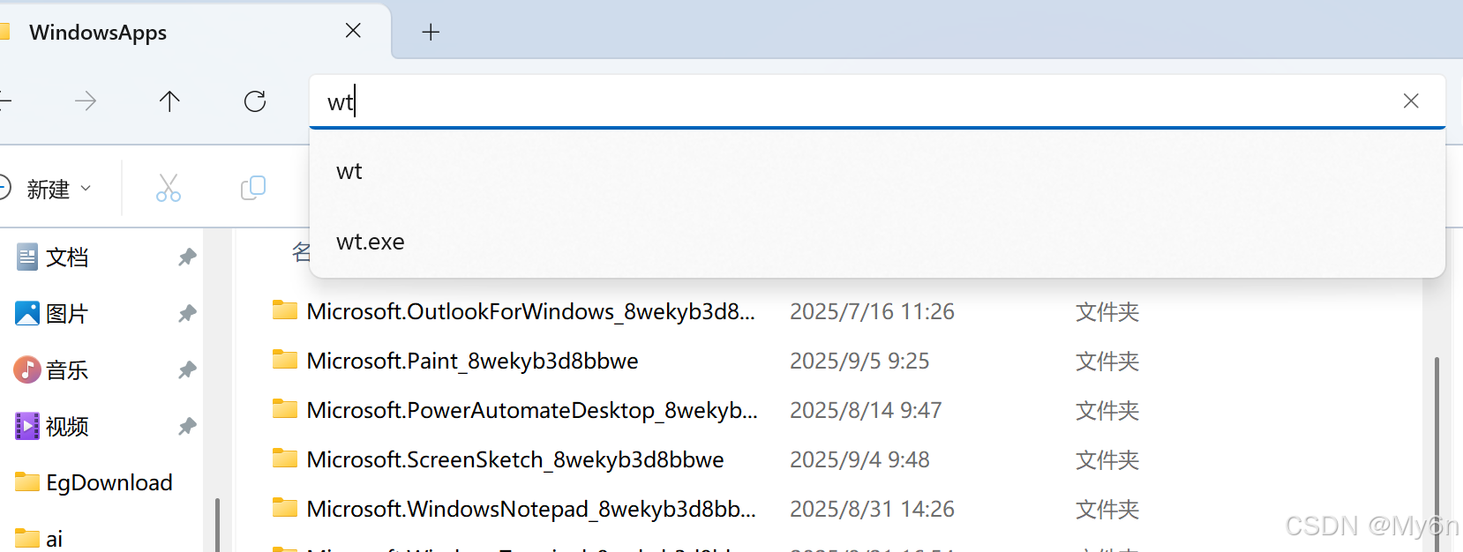The height and width of the screenshot is (552, 1463).
Task: Choose the 'wt.exe' suggestion
Action: coord(877,242)
